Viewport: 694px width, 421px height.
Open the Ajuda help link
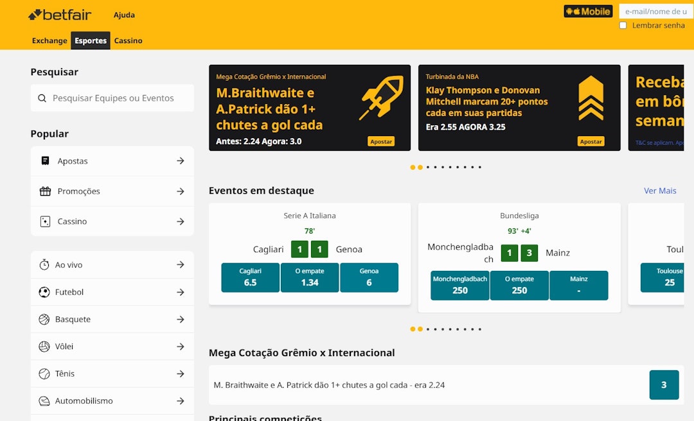pos(124,15)
